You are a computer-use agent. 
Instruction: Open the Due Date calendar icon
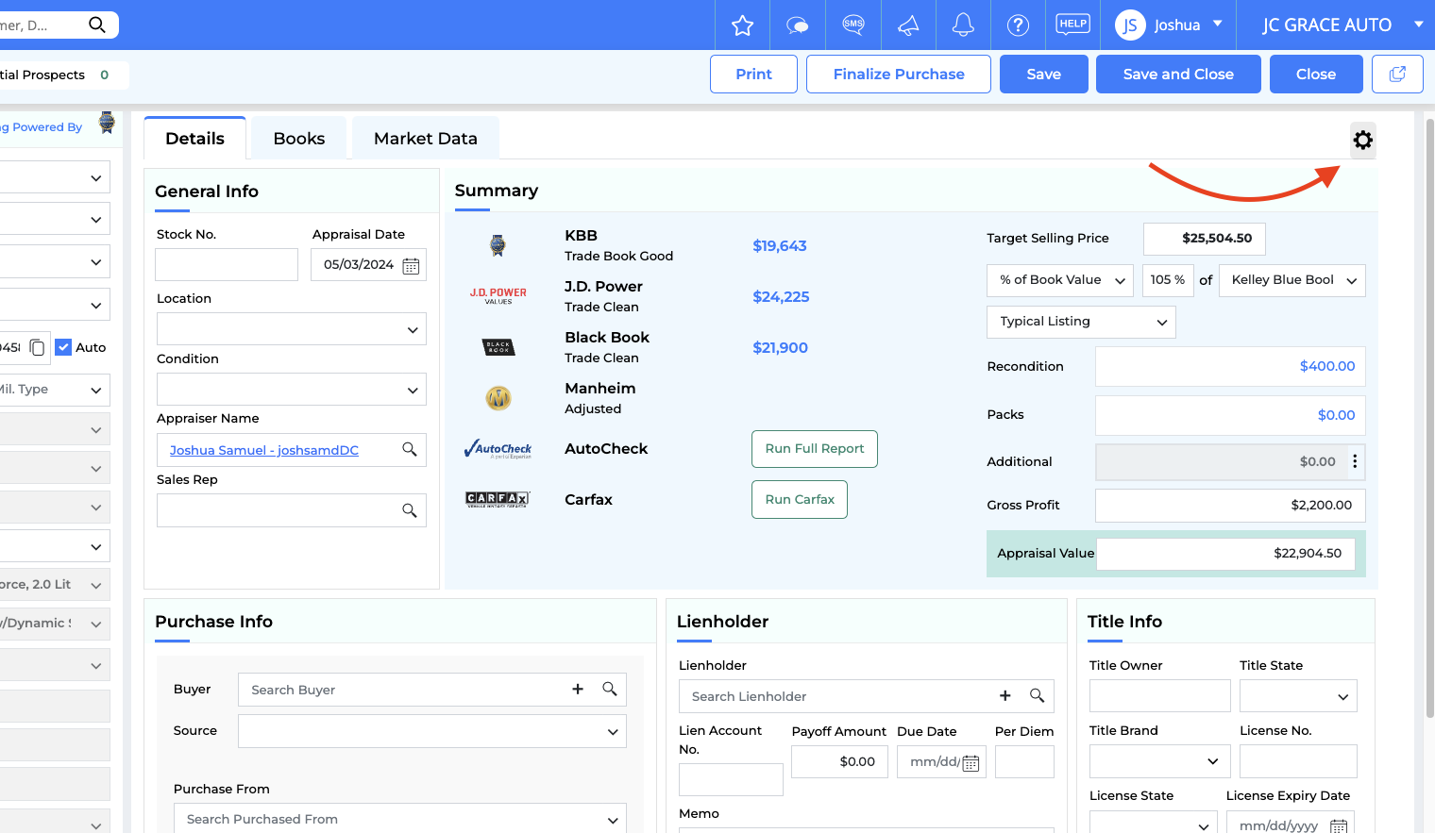tap(971, 763)
